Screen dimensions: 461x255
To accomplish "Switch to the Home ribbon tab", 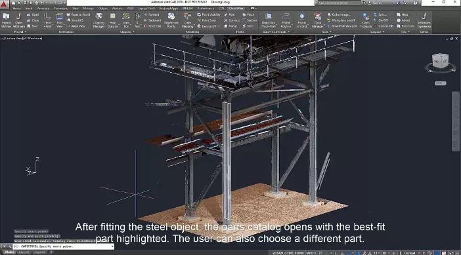I will (x=17, y=9).
